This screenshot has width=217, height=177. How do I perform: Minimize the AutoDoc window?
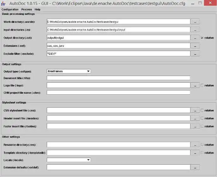coord(192,3)
